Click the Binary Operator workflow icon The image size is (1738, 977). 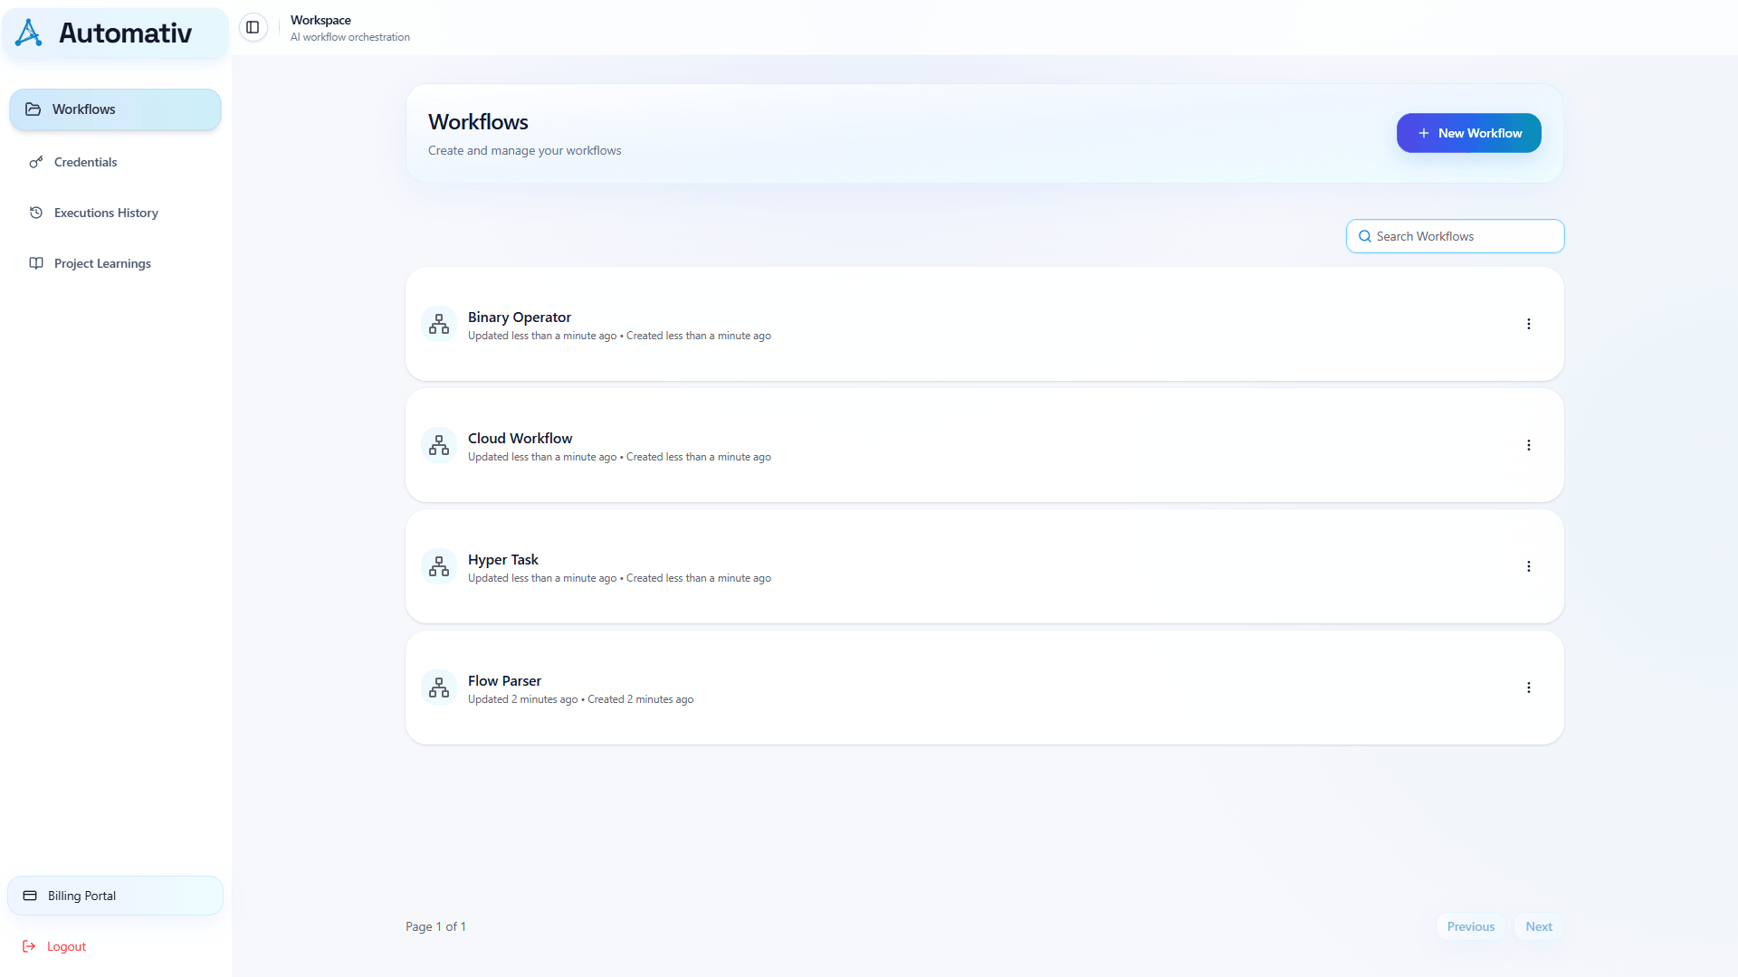point(439,324)
